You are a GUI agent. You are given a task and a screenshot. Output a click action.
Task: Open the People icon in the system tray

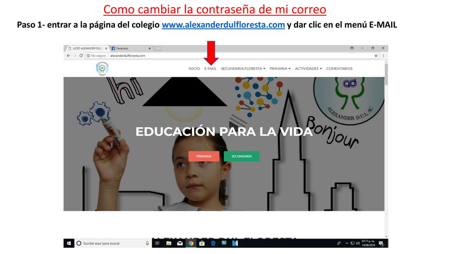point(339,243)
